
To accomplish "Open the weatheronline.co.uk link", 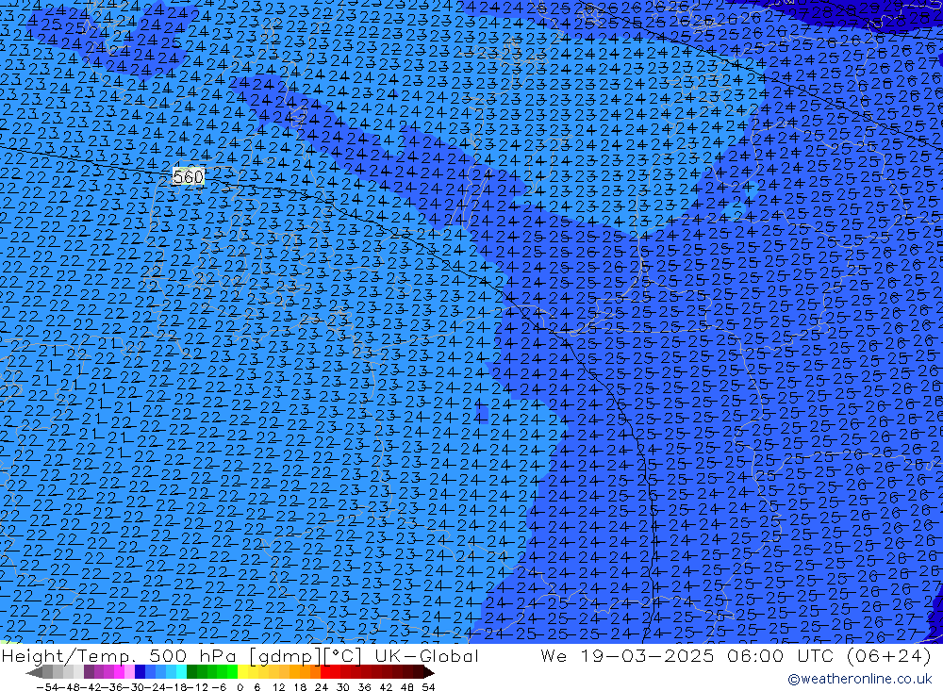I will [860, 679].
